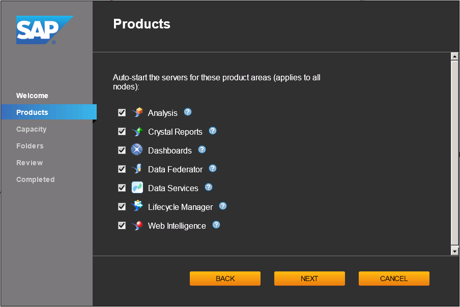Open help for Data Services
This screenshot has width=460, height=307.
coord(209,187)
